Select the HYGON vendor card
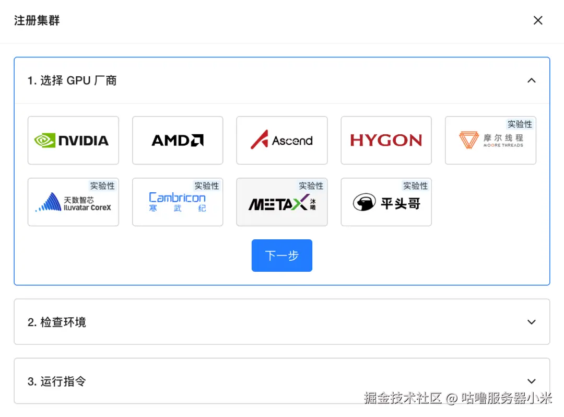Viewport: 564px width, 417px height. point(386,141)
